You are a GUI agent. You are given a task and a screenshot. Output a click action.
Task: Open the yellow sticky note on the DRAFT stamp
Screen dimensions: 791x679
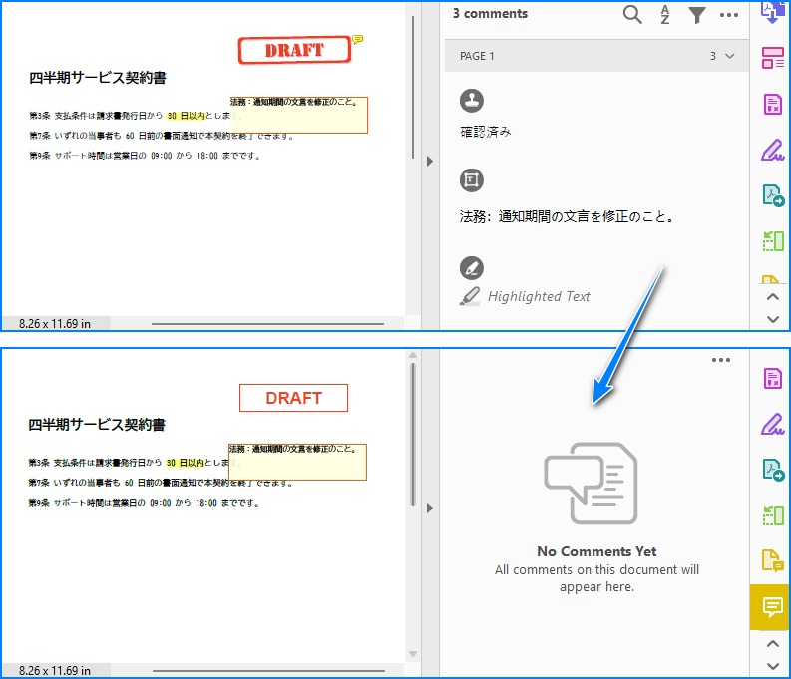[358, 39]
